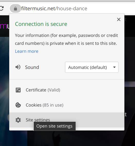Open the Cookies (85 in use) entry
The width and height of the screenshot is (135, 146).
[67, 105]
